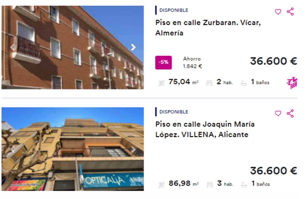Image resolution: width=306 pixels, height=199 pixels.
Task: Favorite the Zurbaran flat with heart icon
Action: [x=278, y=12]
